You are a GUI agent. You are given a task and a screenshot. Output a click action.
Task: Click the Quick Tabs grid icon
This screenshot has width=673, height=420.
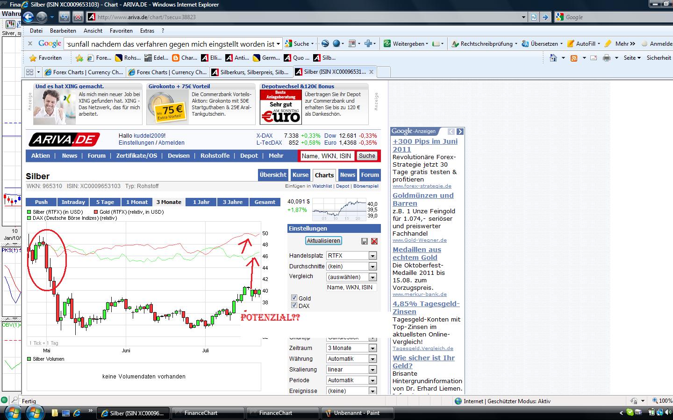pos(29,72)
